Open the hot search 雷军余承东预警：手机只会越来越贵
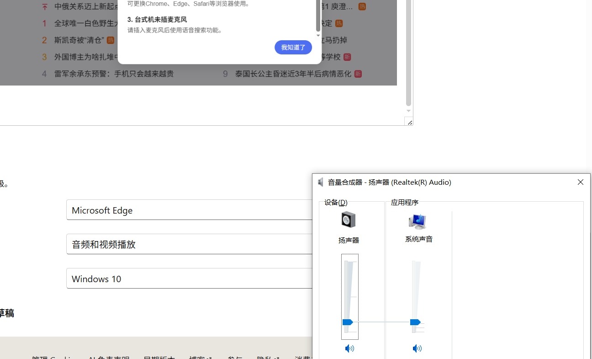 (114, 74)
